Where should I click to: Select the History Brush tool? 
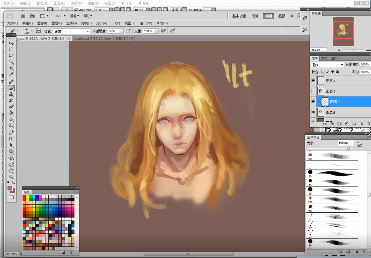[11, 100]
